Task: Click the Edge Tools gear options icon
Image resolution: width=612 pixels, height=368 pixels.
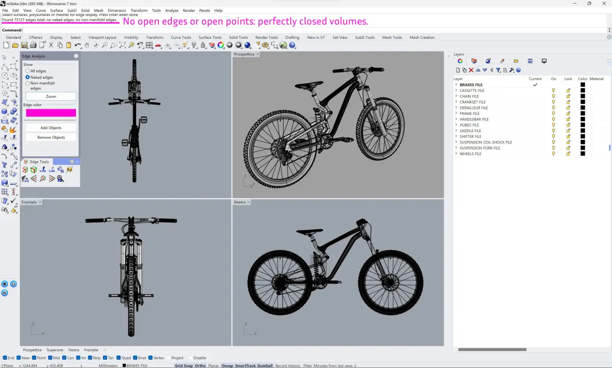Action: 72,162
